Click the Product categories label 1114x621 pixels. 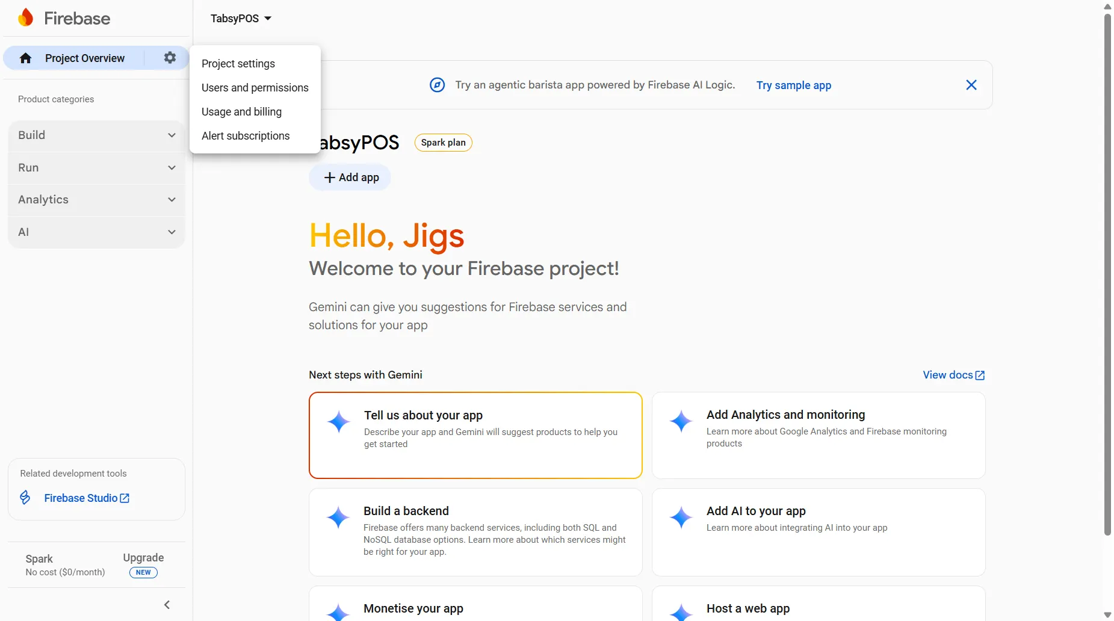point(56,99)
